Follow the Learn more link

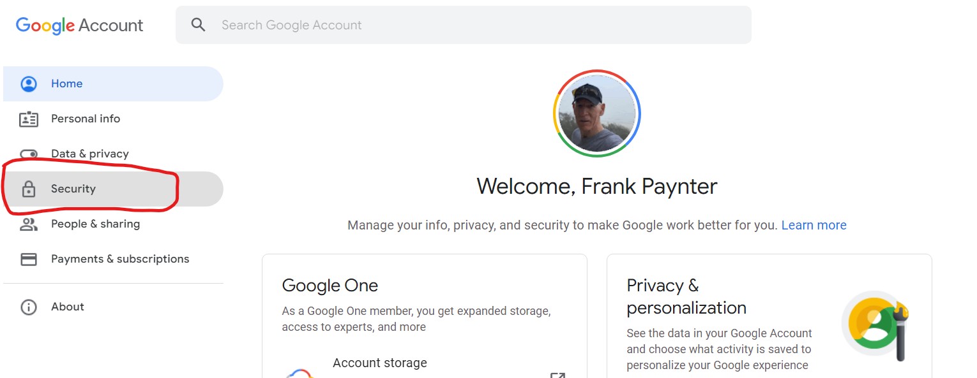[814, 225]
